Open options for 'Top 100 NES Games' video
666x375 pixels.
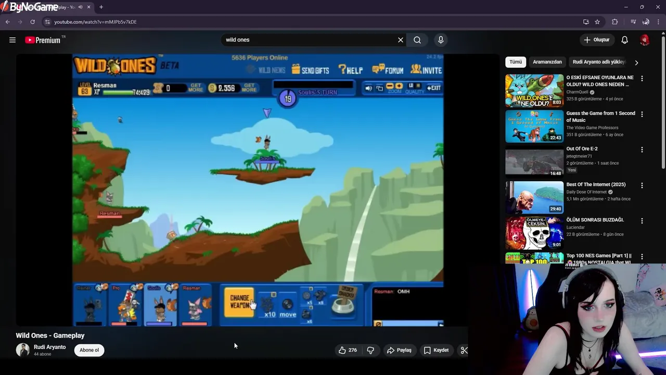[642, 256]
